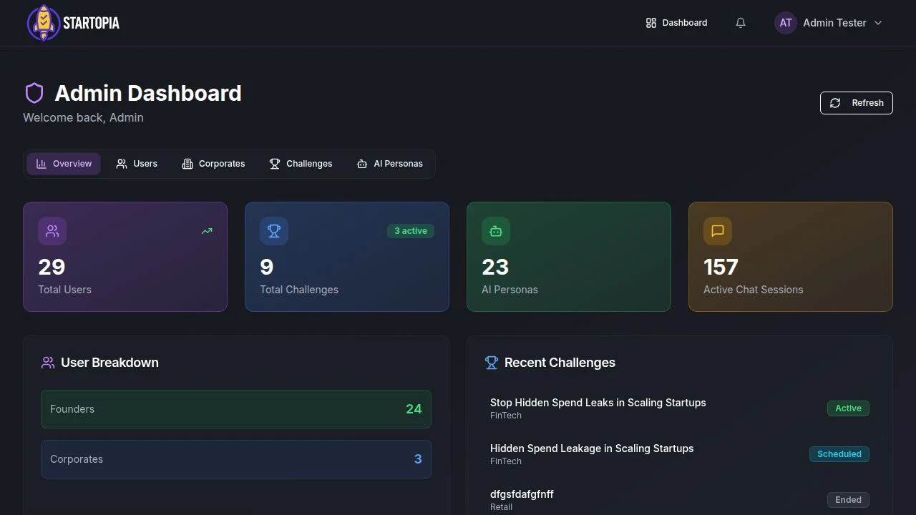Go to the Corporates tab

213,164
